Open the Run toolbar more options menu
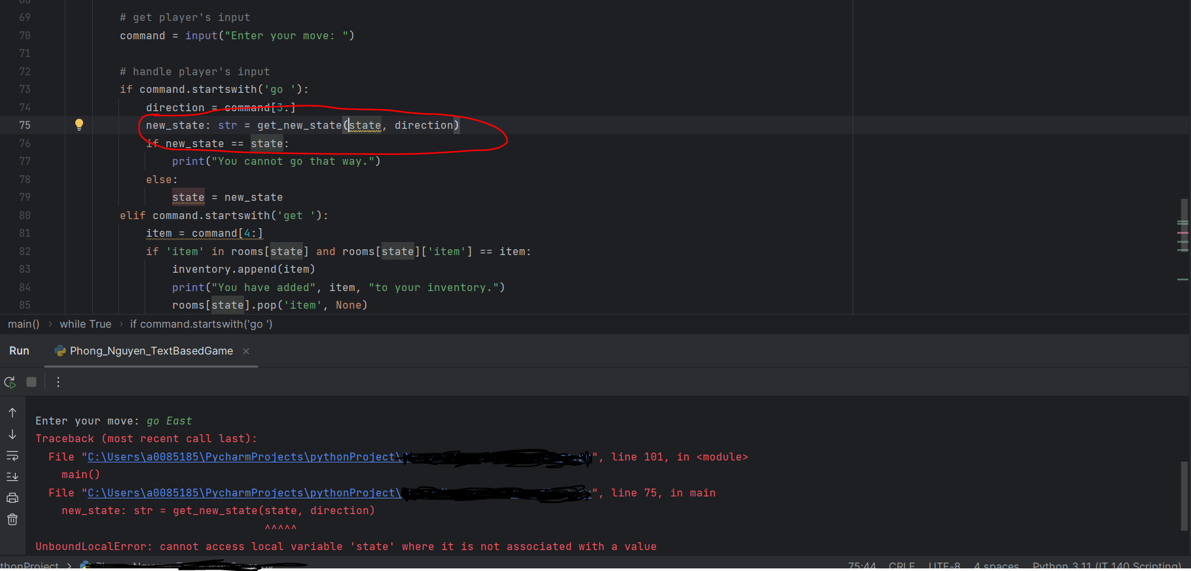This screenshot has height=571, width=1191. (x=58, y=382)
